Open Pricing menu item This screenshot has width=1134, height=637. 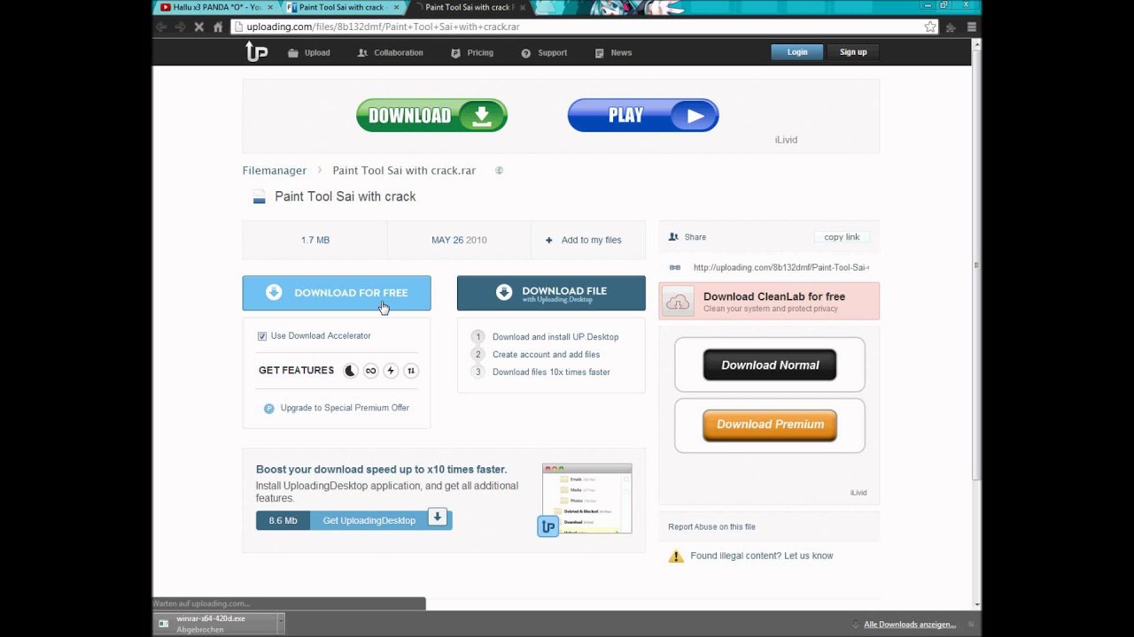click(x=472, y=53)
